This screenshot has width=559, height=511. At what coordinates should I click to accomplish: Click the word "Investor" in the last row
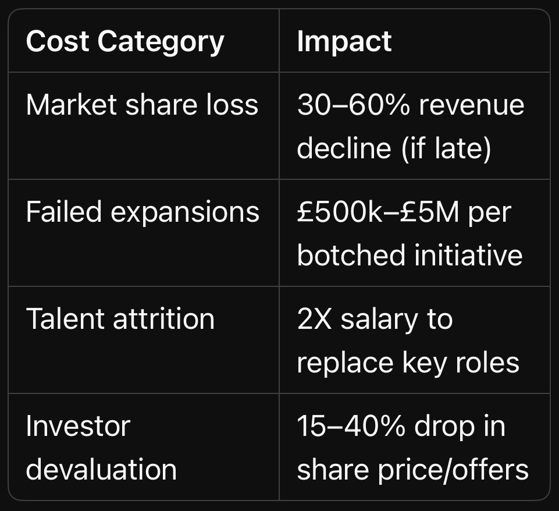point(77,426)
